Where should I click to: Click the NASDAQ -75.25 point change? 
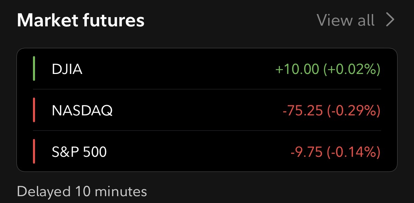tap(302, 111)
